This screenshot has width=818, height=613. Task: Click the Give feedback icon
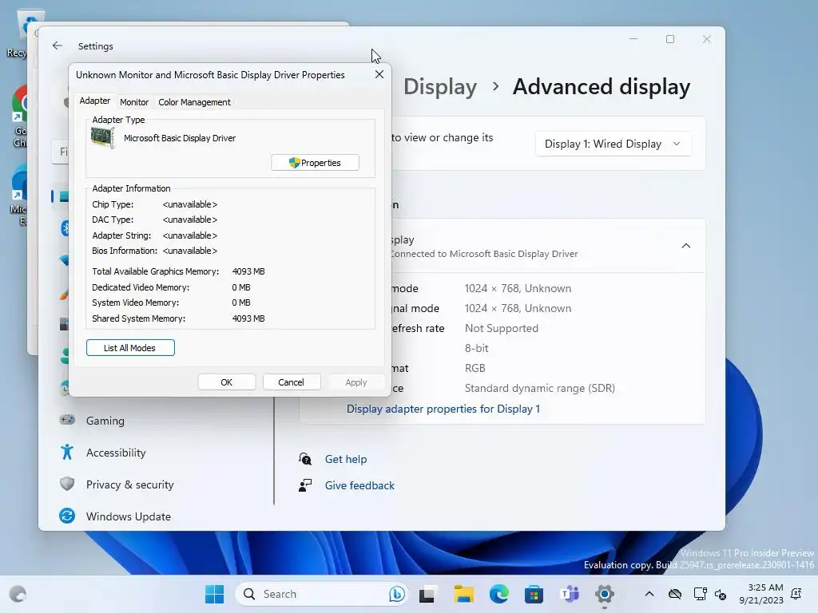coord(305,485)
